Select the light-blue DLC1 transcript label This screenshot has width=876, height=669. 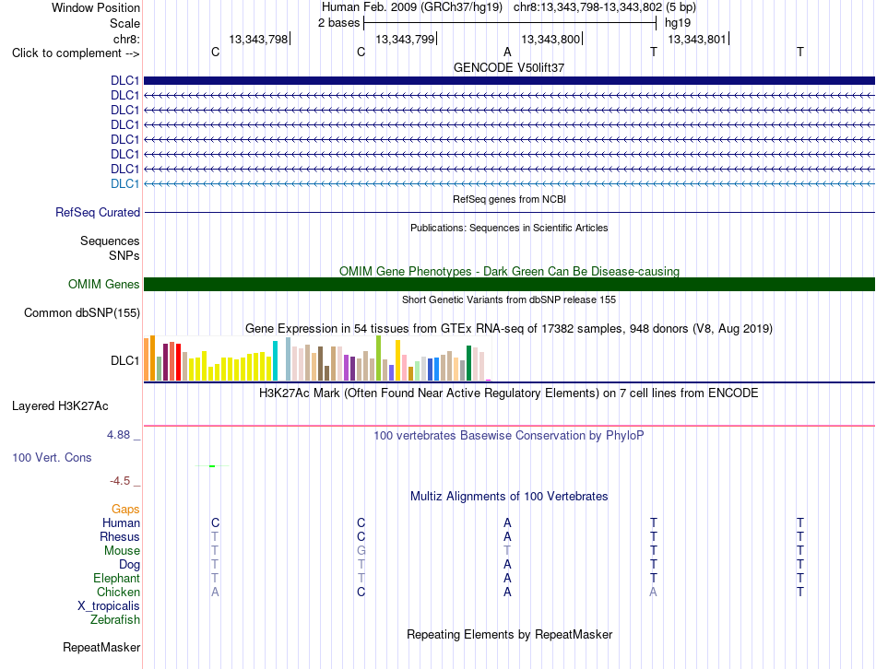pyautogui.click(x=124, y=183)
